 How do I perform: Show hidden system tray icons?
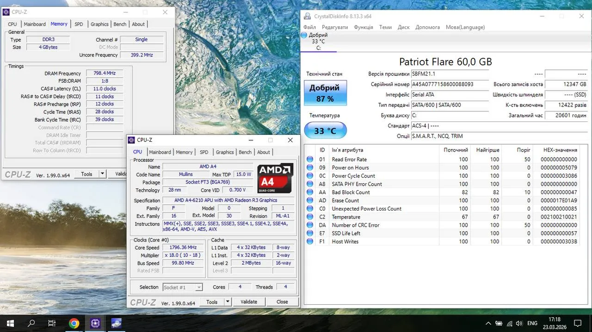[x=488, y=323]
